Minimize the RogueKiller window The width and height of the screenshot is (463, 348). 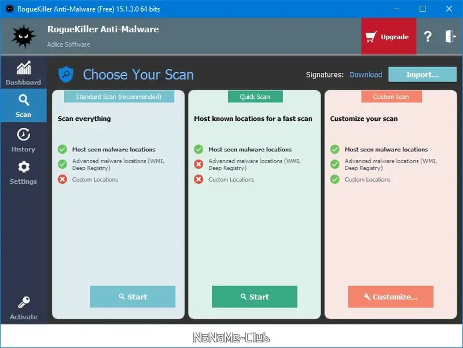point(396,9)
